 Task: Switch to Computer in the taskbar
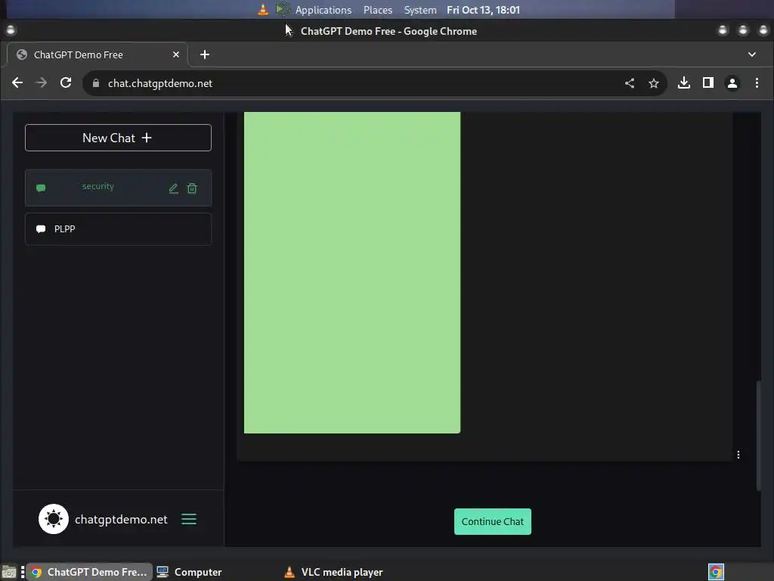click(x=189, y=572)
